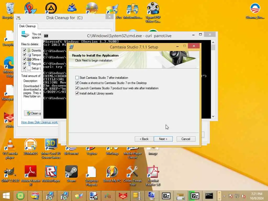Screen dimensions: 268x201
Task: Select RobloxPlayer desktop icon
Action: pyautogui.click(x=51, y=174)
